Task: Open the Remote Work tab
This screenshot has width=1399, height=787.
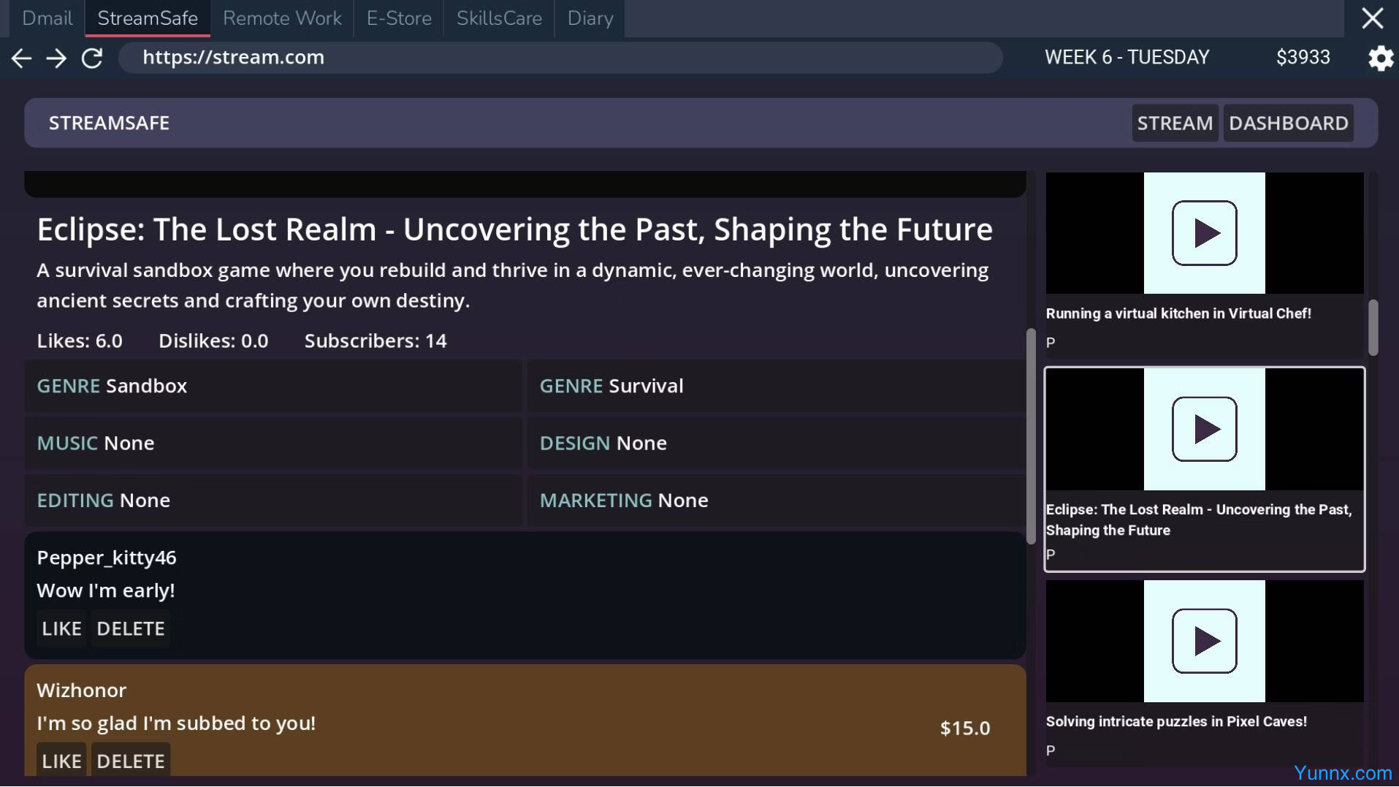Action: click(x=282, y=18)
